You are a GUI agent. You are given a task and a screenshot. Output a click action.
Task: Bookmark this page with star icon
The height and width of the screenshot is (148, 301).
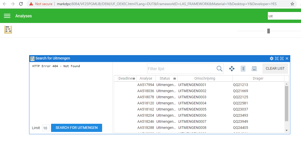tap(292, 4)
